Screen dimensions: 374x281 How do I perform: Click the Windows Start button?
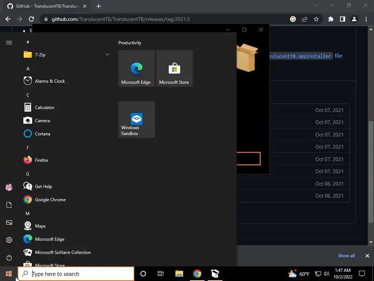click(9, 274)
